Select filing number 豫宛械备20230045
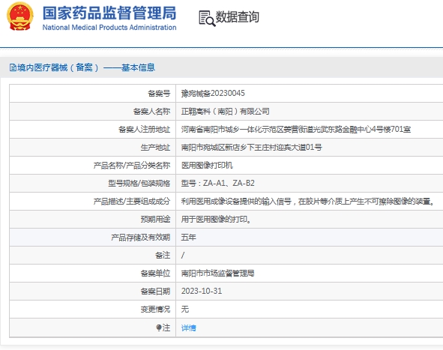 point(213,93)
